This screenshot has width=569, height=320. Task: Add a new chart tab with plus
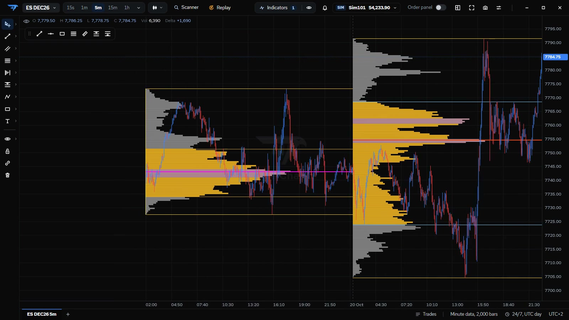click(x=68, y=314)
